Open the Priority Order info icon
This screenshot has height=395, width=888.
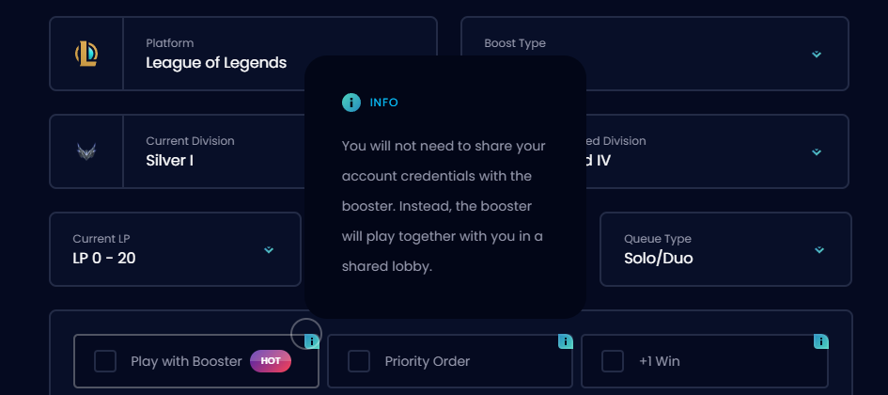coord(566,341)
